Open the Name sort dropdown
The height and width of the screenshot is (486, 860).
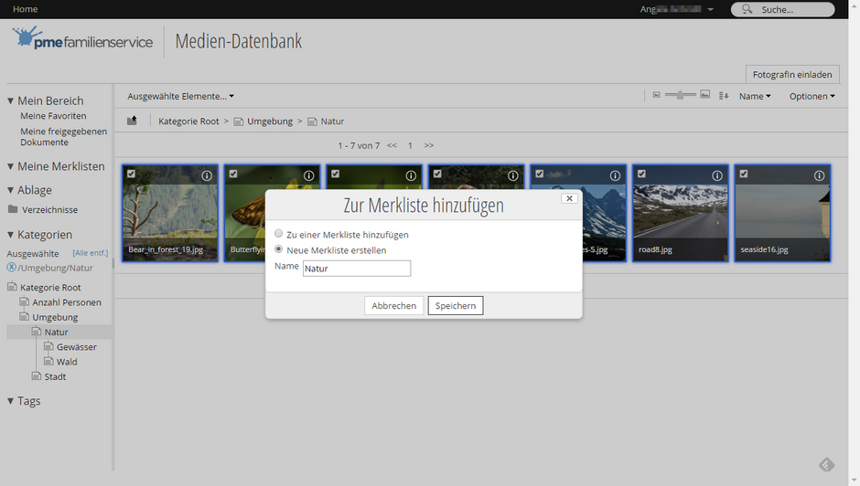click(755, 97)
